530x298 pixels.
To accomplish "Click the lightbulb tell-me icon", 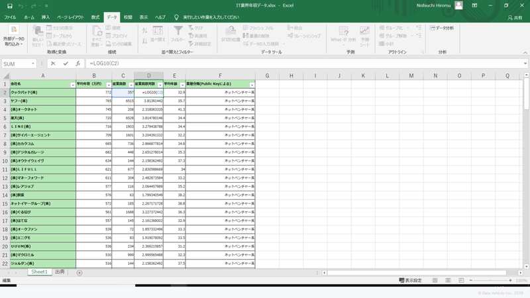I will tap(176, 17).
